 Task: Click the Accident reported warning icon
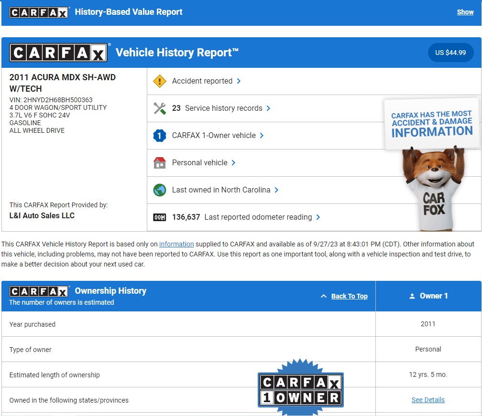point(160,81)
